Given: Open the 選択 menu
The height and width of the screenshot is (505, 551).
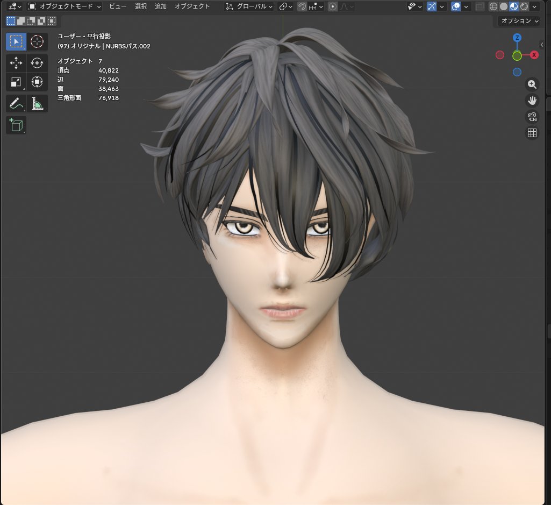Looking at the screenshot, I should pos(141,6).
